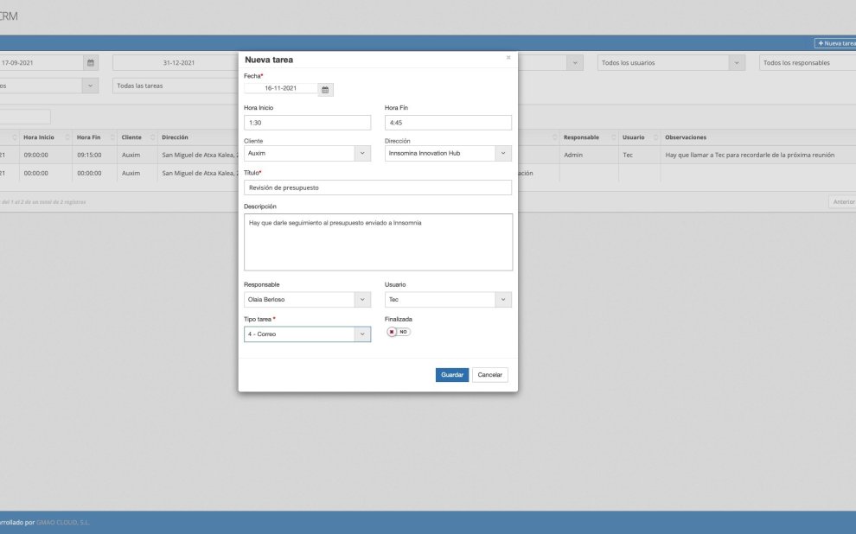Image resolution: width=856 pixels, height=534 pixels.
Task: Open the calendar picker beside the Fecha field
Action: click(325, 89)
